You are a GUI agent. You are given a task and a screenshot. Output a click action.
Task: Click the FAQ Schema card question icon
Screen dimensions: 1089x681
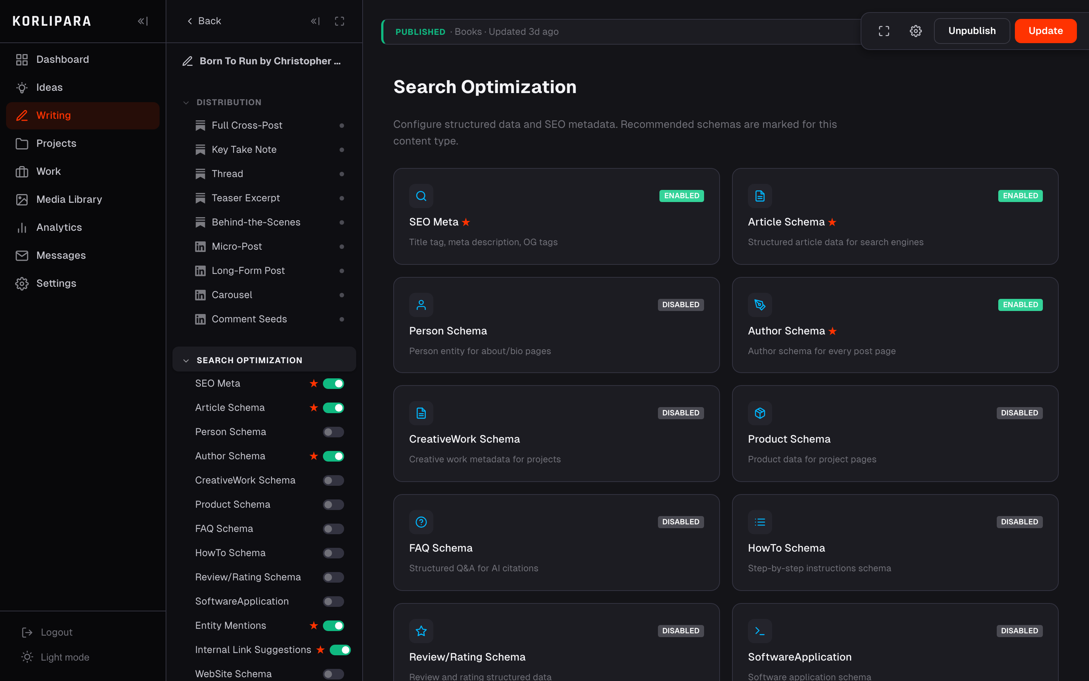[x=421, y=522]
